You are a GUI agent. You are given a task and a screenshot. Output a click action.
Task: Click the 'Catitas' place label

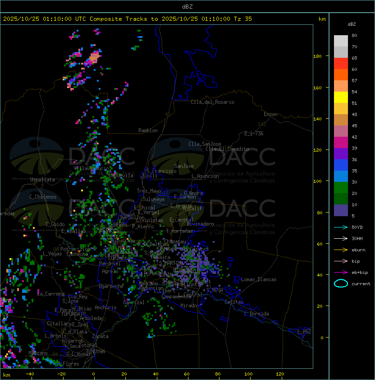(x=234, y=302)
